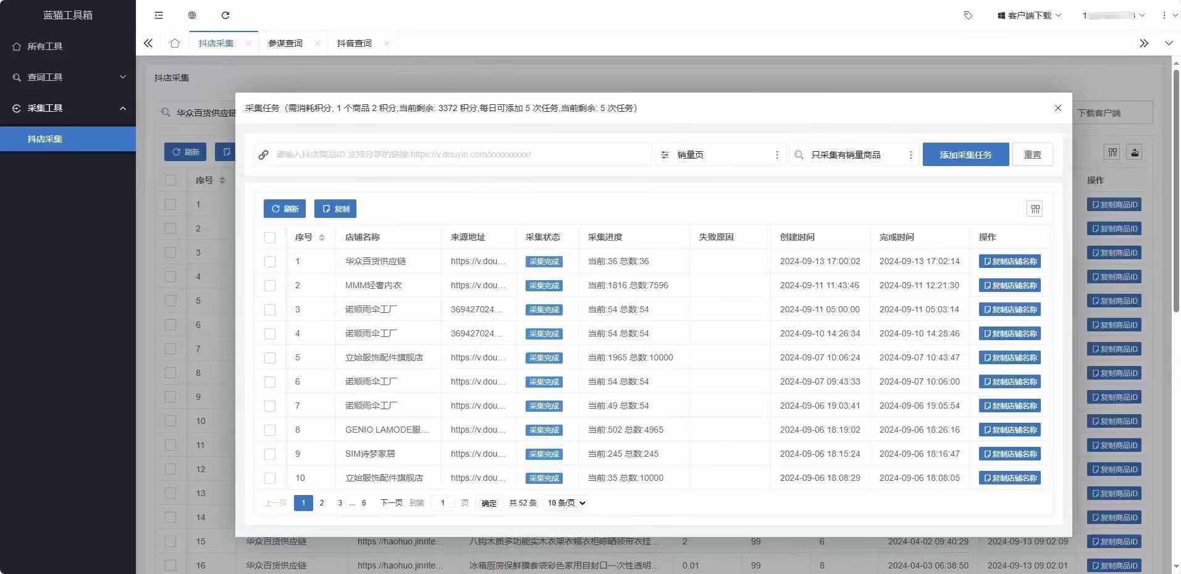Screen dimensions: 1181x574
Task: Open 所有工具 in the sidebar
Action: pyautogui.click(x=68, y=46)
